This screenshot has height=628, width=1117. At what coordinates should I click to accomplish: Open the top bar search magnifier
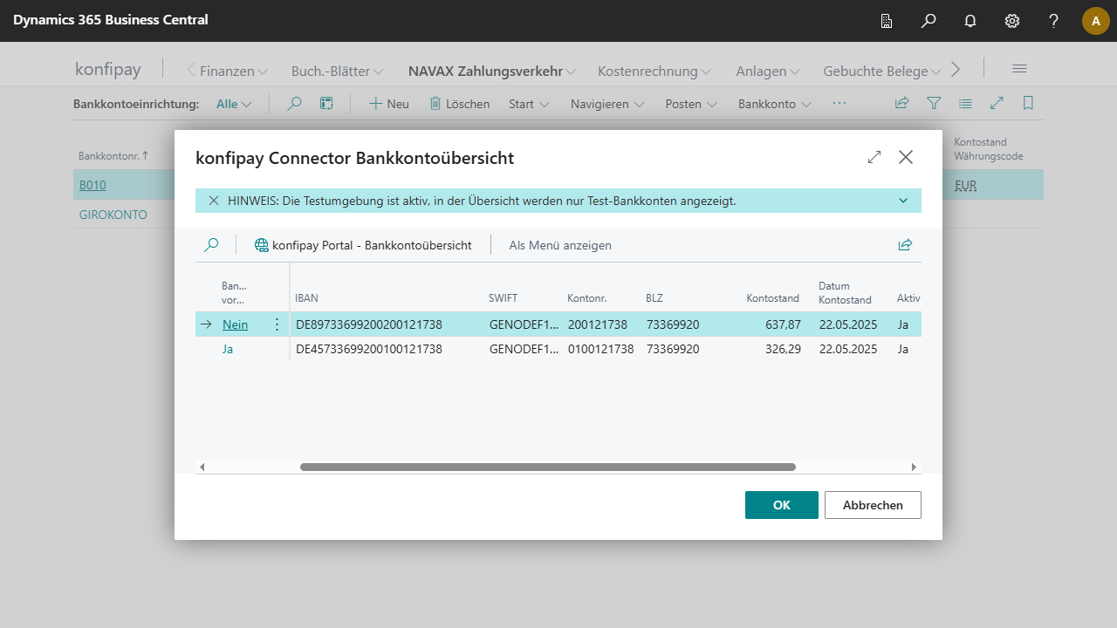click(929, 21)
